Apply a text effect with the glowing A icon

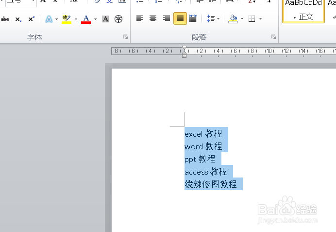point(49,19)
